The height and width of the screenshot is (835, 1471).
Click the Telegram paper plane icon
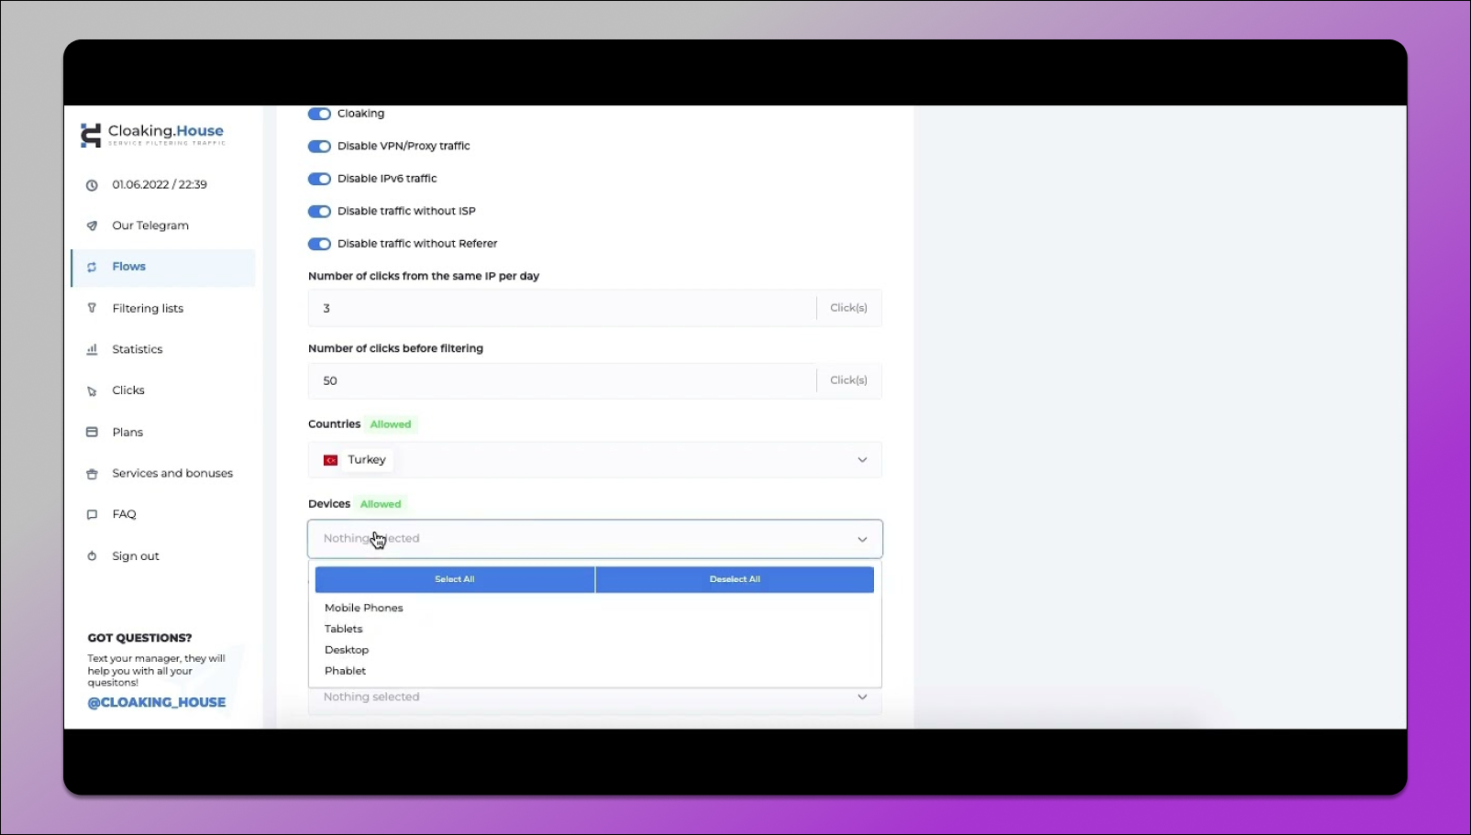click(x=92, y=225)
